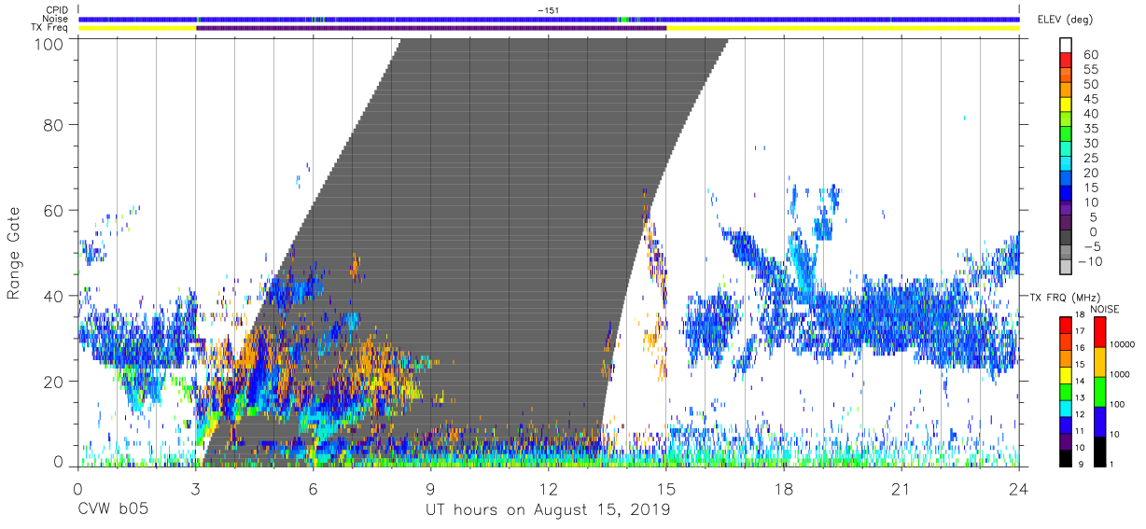Screen dimensions: 1146x529
Task: Click the 'ELEV (deg)' colorbar title
Action: pos(1065,19)
